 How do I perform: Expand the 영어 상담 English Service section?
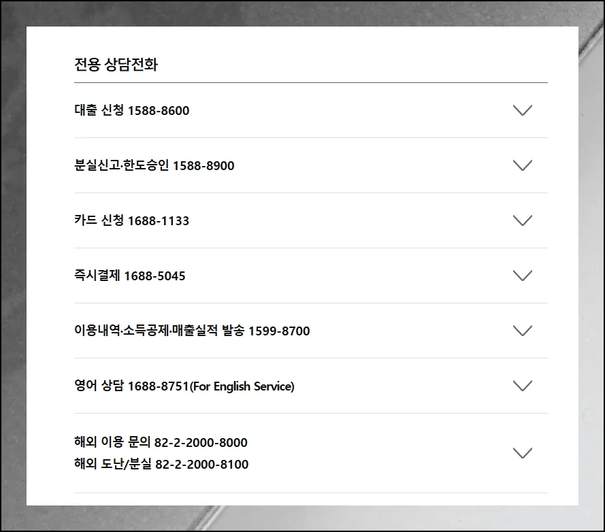click(x=523, y=386)
